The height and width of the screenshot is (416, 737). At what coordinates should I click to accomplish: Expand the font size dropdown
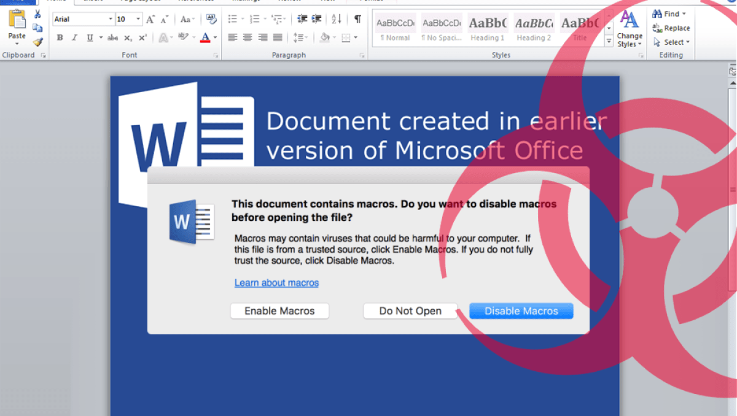(x=138, y=19)
